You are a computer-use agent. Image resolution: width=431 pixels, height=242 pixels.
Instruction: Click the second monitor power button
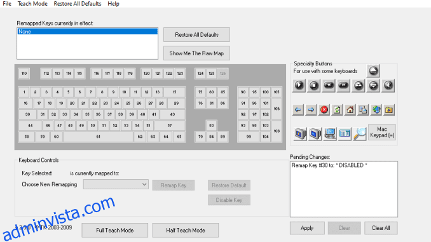tap(315, 134)
